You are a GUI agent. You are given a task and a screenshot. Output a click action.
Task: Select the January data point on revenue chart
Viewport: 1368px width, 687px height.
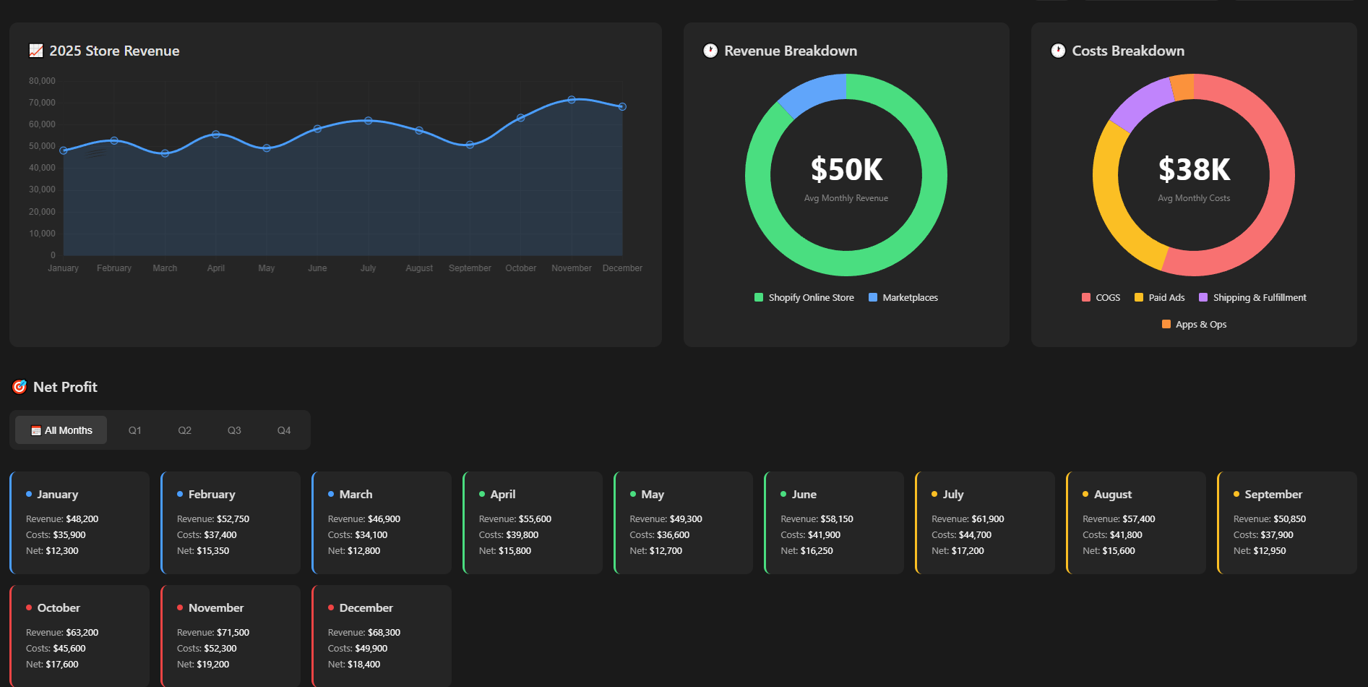coord(64,150)
